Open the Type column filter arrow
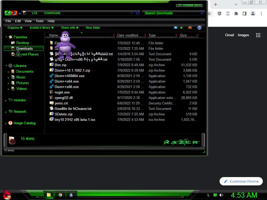Viewport: 267px width, 200px height. pyautogui.click(x=176, y=35)
